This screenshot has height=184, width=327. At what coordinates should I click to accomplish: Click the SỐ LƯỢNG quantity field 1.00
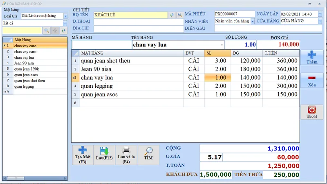[x=241, y=44]
